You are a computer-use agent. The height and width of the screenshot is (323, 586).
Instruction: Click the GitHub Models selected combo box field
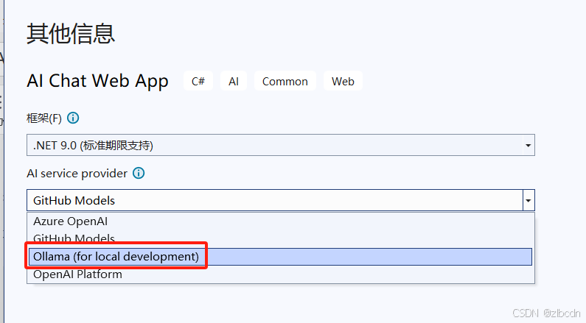[x=281, y=200]
